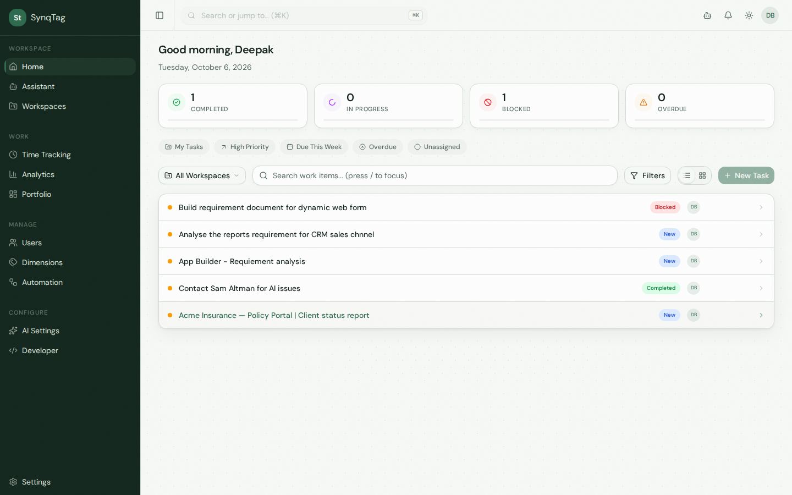
Task: Open Analytics page
Action: tap(70, 174)
